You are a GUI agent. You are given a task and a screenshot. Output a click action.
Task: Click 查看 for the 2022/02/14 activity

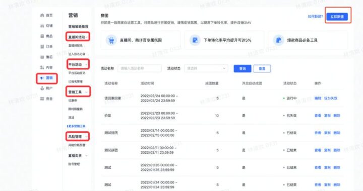(318, 133)
